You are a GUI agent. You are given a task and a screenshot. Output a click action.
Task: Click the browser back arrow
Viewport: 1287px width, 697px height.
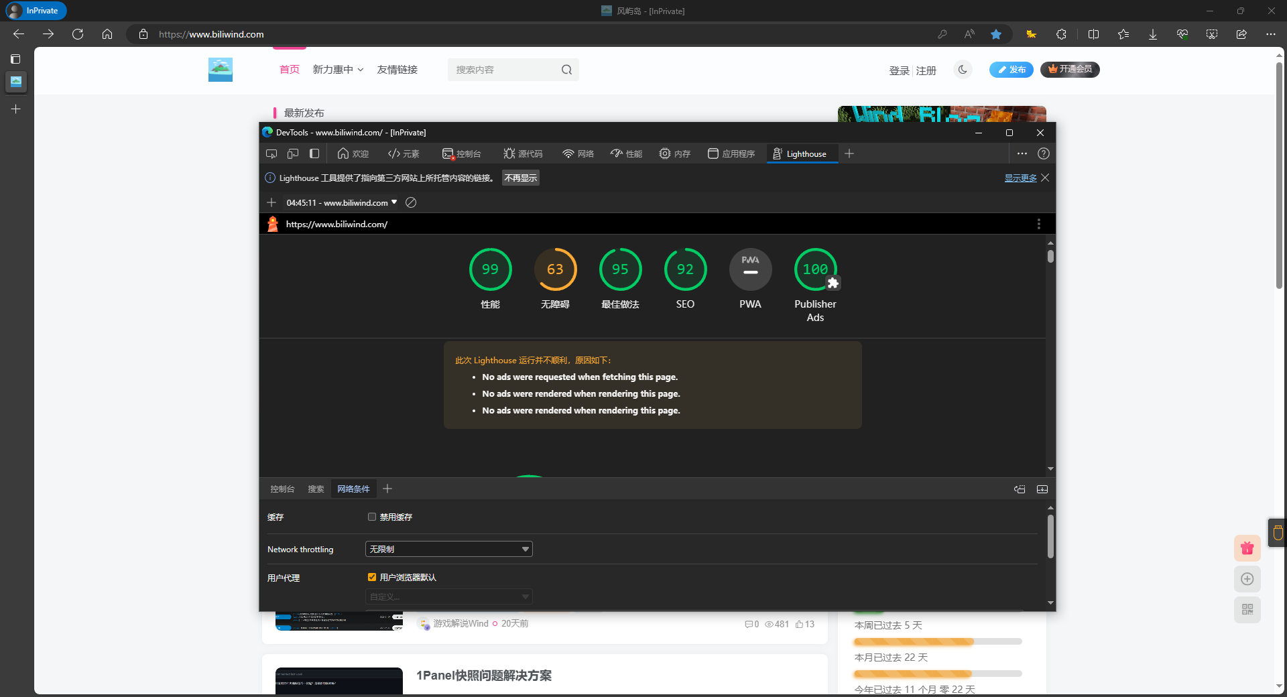tap(19, 34)
